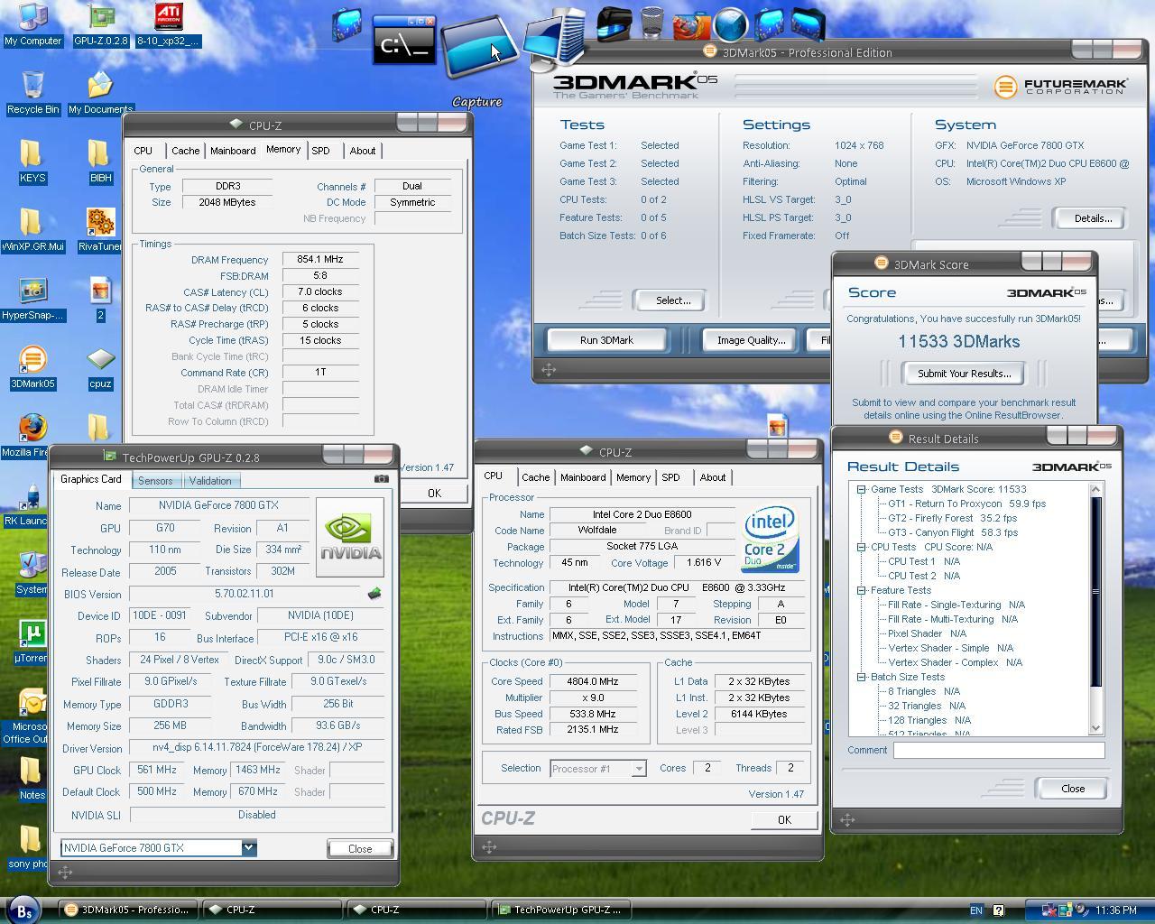1155x924 pixels.
Task: Open the CPU tab in the upper CPU-Z window
Action: pyautogui.click(x=143, y=151)
